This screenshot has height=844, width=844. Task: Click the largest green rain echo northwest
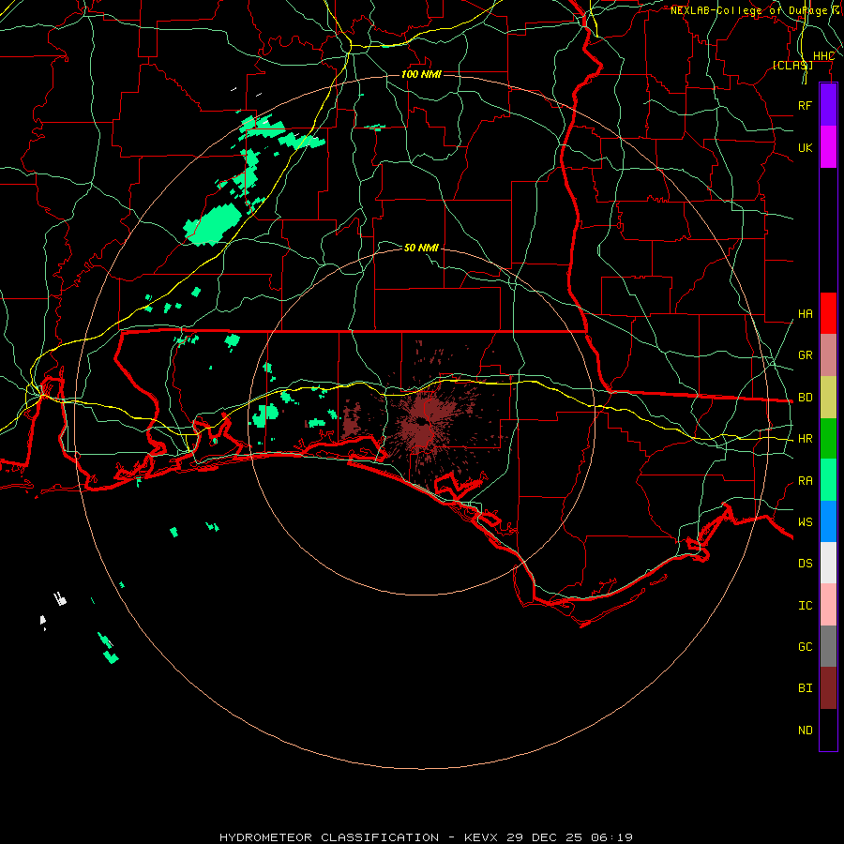pyautogui.click(x=213, y=225)
